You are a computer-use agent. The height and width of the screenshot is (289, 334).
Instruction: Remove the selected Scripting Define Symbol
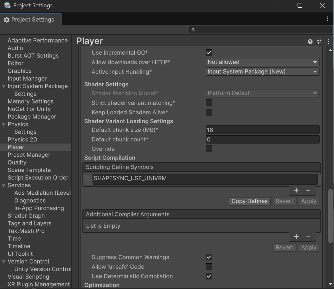pos(308,190)
